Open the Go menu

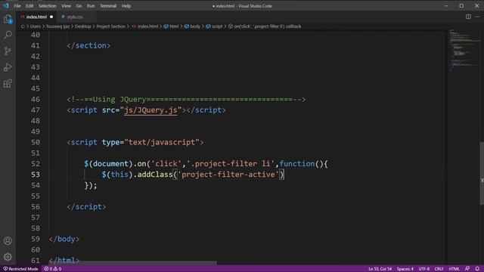coord(79,6)
